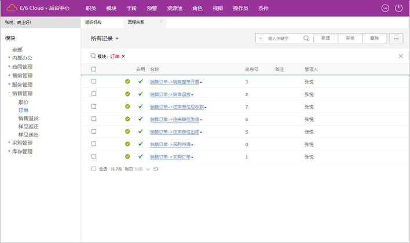Image resolution: width=410 pixels, height=243 pixels.
Task: Click the search magnifier icon in keyword box
Action: click(x=306, y=38)
